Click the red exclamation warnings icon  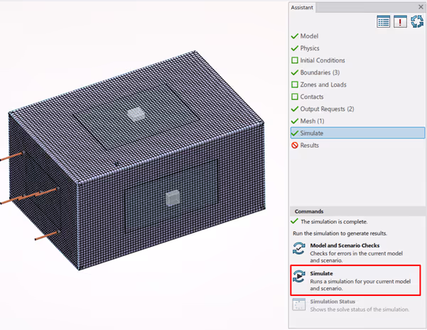400,21
